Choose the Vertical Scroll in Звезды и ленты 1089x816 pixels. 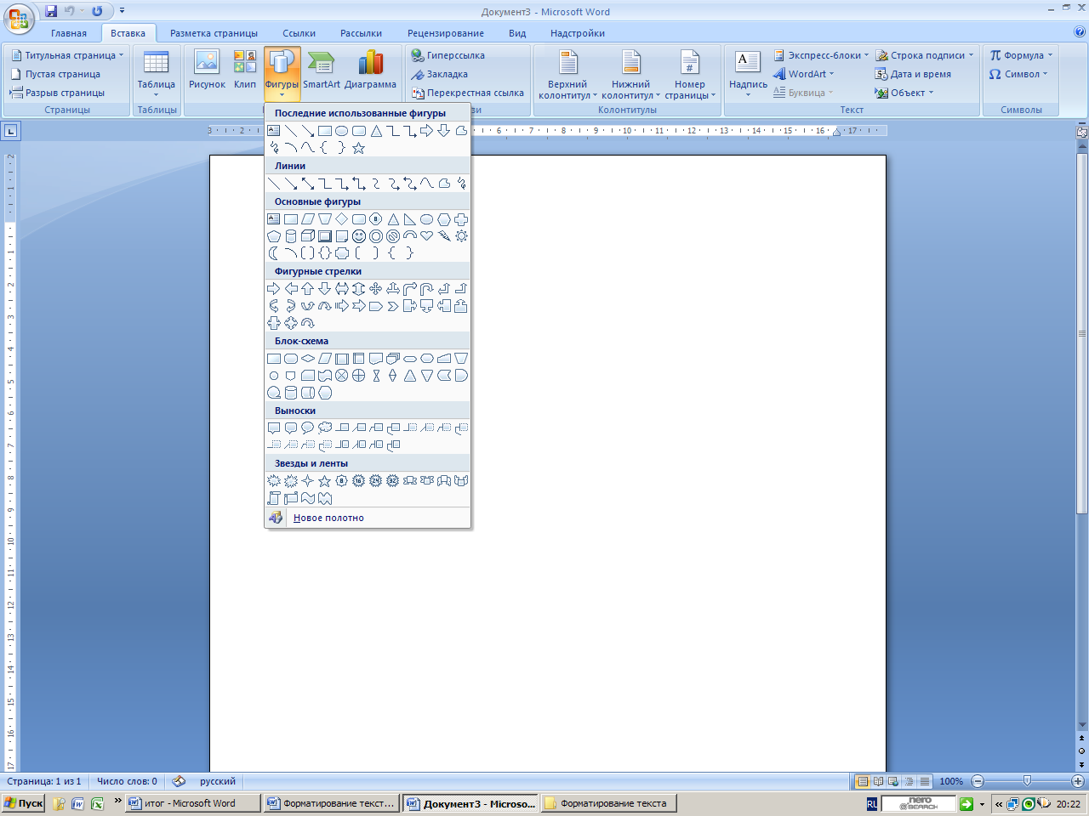[x=274, y=498]
